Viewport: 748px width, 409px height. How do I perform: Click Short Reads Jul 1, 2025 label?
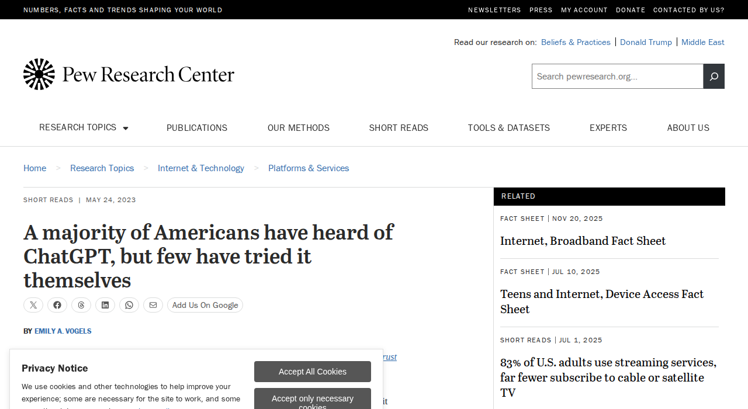click(551, 340)
